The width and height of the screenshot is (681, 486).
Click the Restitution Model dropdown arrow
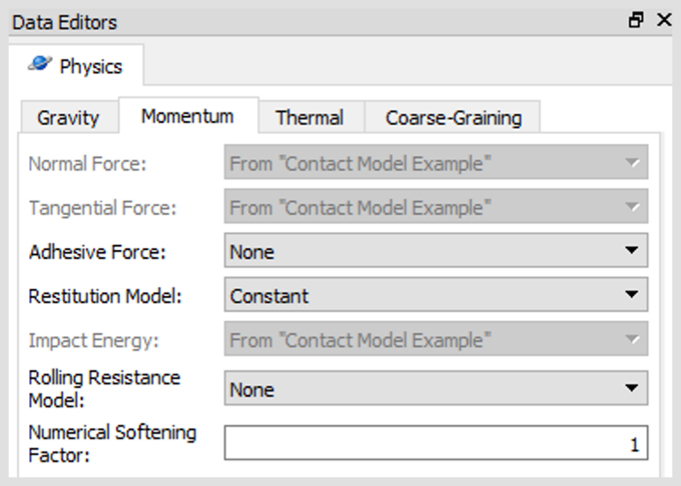[x=632, y=295]
